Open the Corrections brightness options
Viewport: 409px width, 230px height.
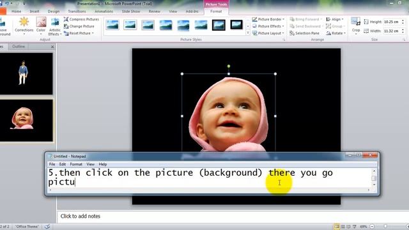24,26
